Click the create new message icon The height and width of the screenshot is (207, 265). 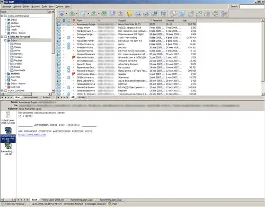[x=83, y=13]
